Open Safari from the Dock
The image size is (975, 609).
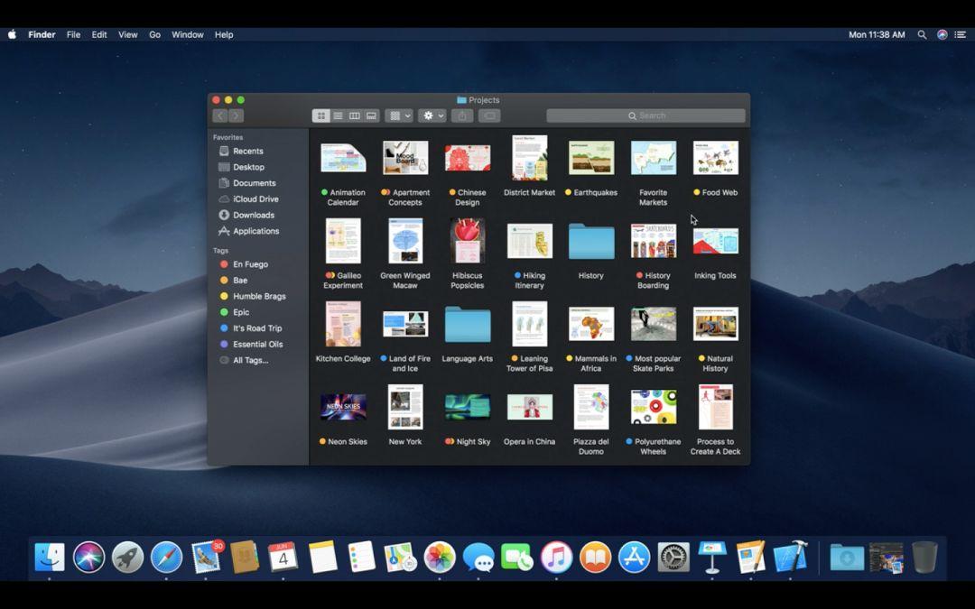[167, 558]
